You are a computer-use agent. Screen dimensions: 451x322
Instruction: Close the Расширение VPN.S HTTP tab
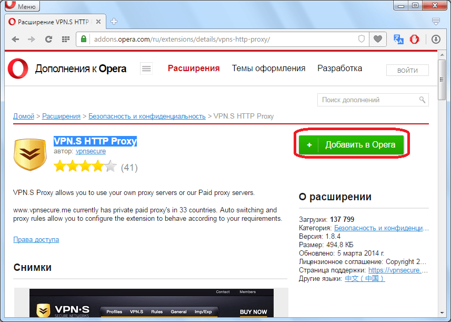pos(98,22)
